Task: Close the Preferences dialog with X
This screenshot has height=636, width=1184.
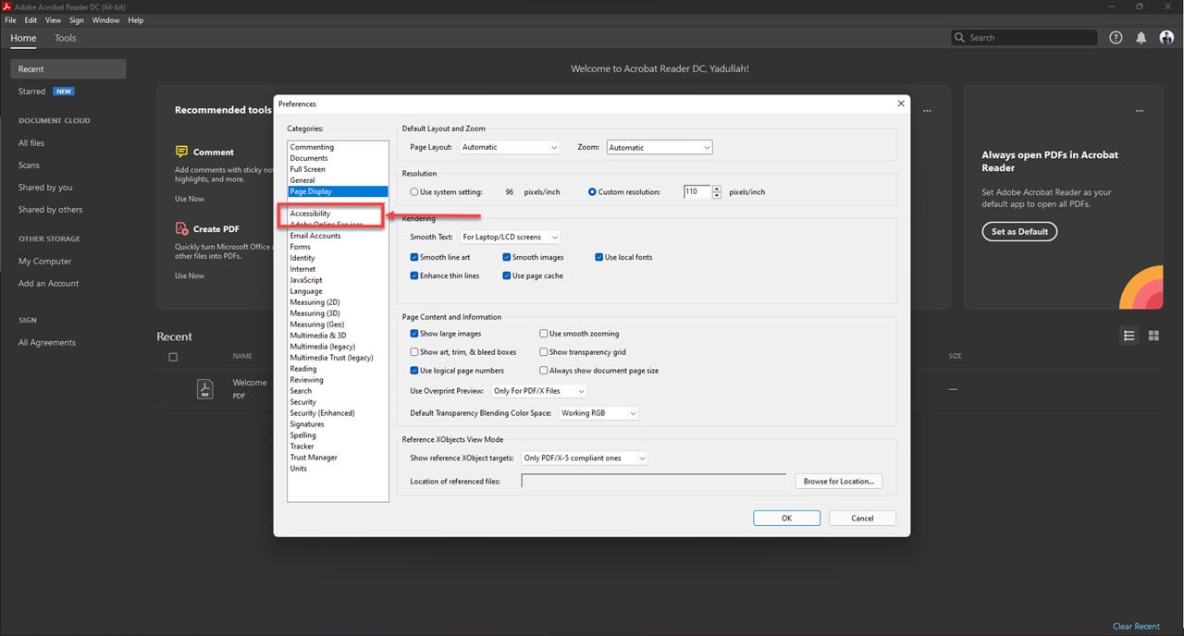Action: 901,104
